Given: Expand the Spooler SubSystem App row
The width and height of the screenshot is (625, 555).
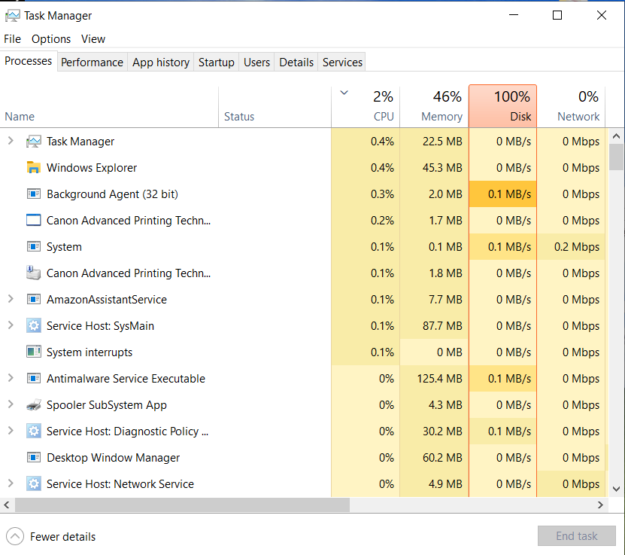Looking at the screenshot, I should pos(11,404).
